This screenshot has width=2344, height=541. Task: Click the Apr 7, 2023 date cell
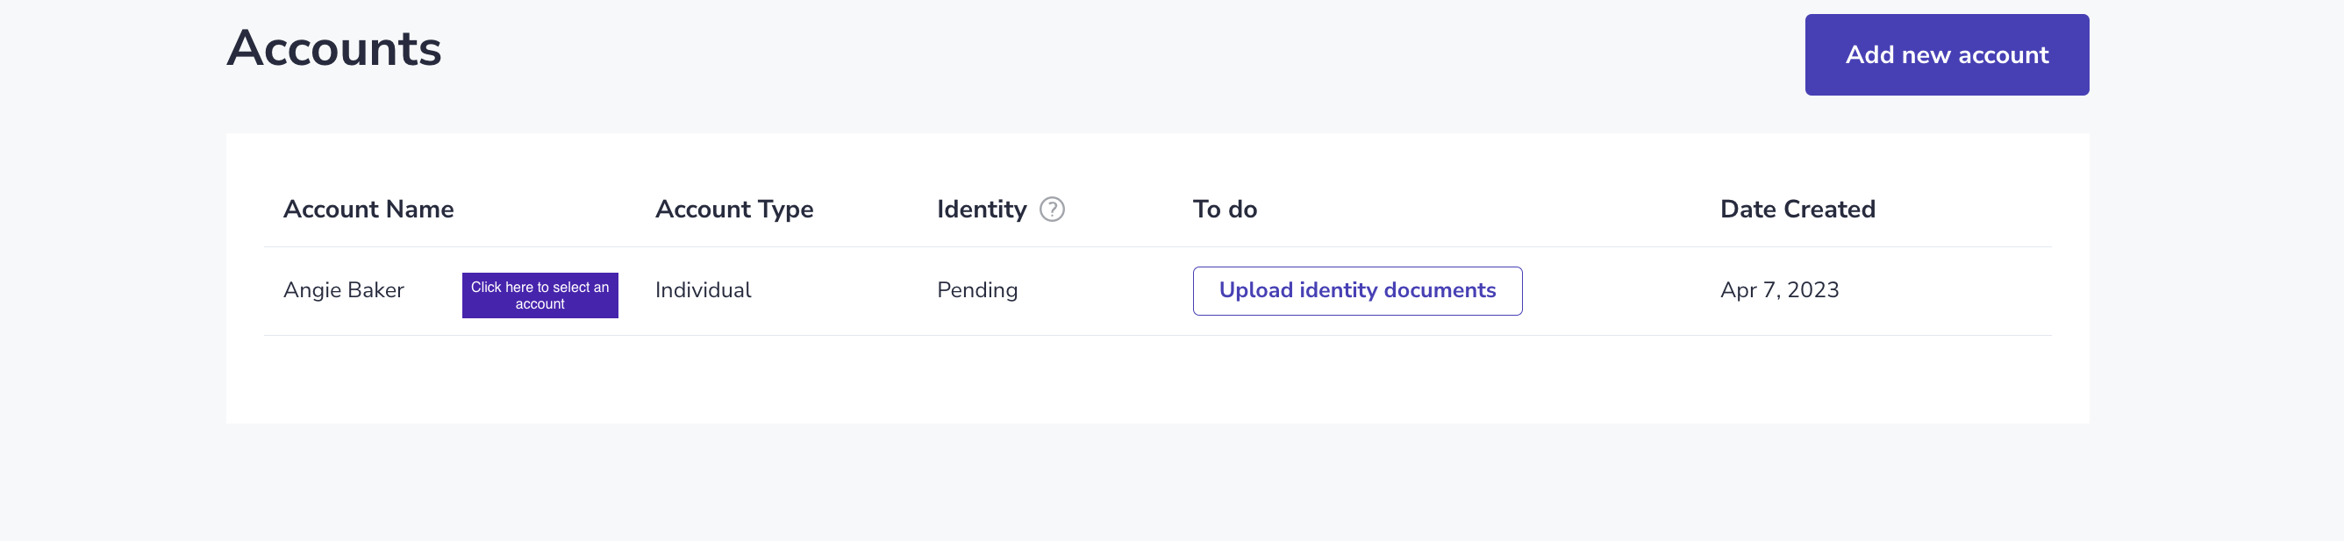pyautogui.click(x=1779, y=290)
